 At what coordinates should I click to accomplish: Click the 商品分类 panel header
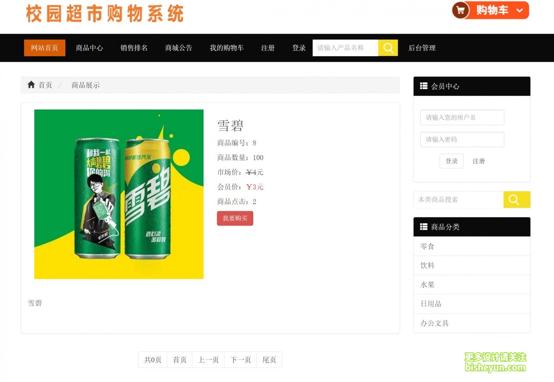click(x=472, y=227)
